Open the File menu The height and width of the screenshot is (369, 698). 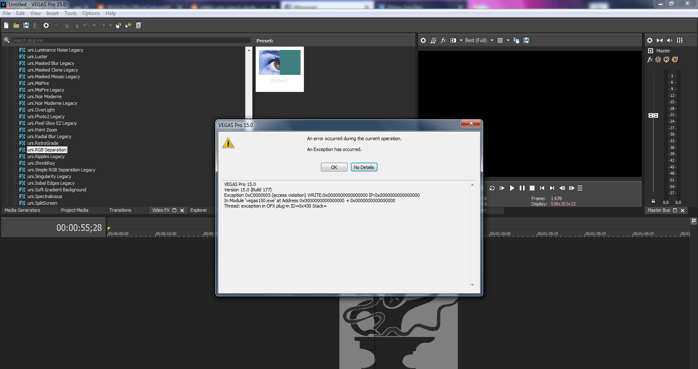tap(7, 13)
